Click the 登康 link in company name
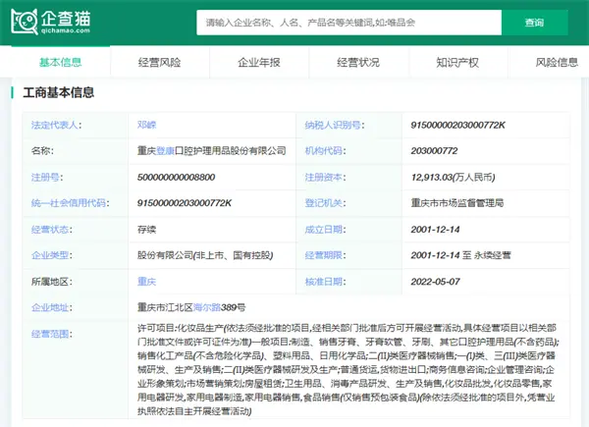This screenshot has width=589, height=427. coord(165,151)
